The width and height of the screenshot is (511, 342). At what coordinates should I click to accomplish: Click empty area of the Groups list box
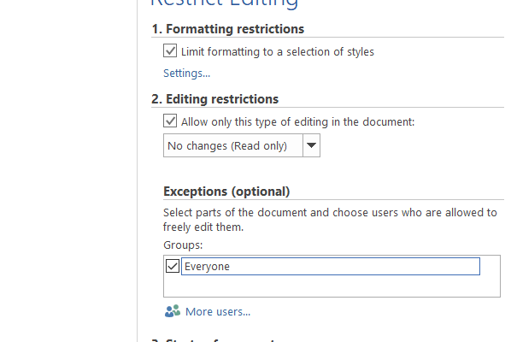coord(332,286)
